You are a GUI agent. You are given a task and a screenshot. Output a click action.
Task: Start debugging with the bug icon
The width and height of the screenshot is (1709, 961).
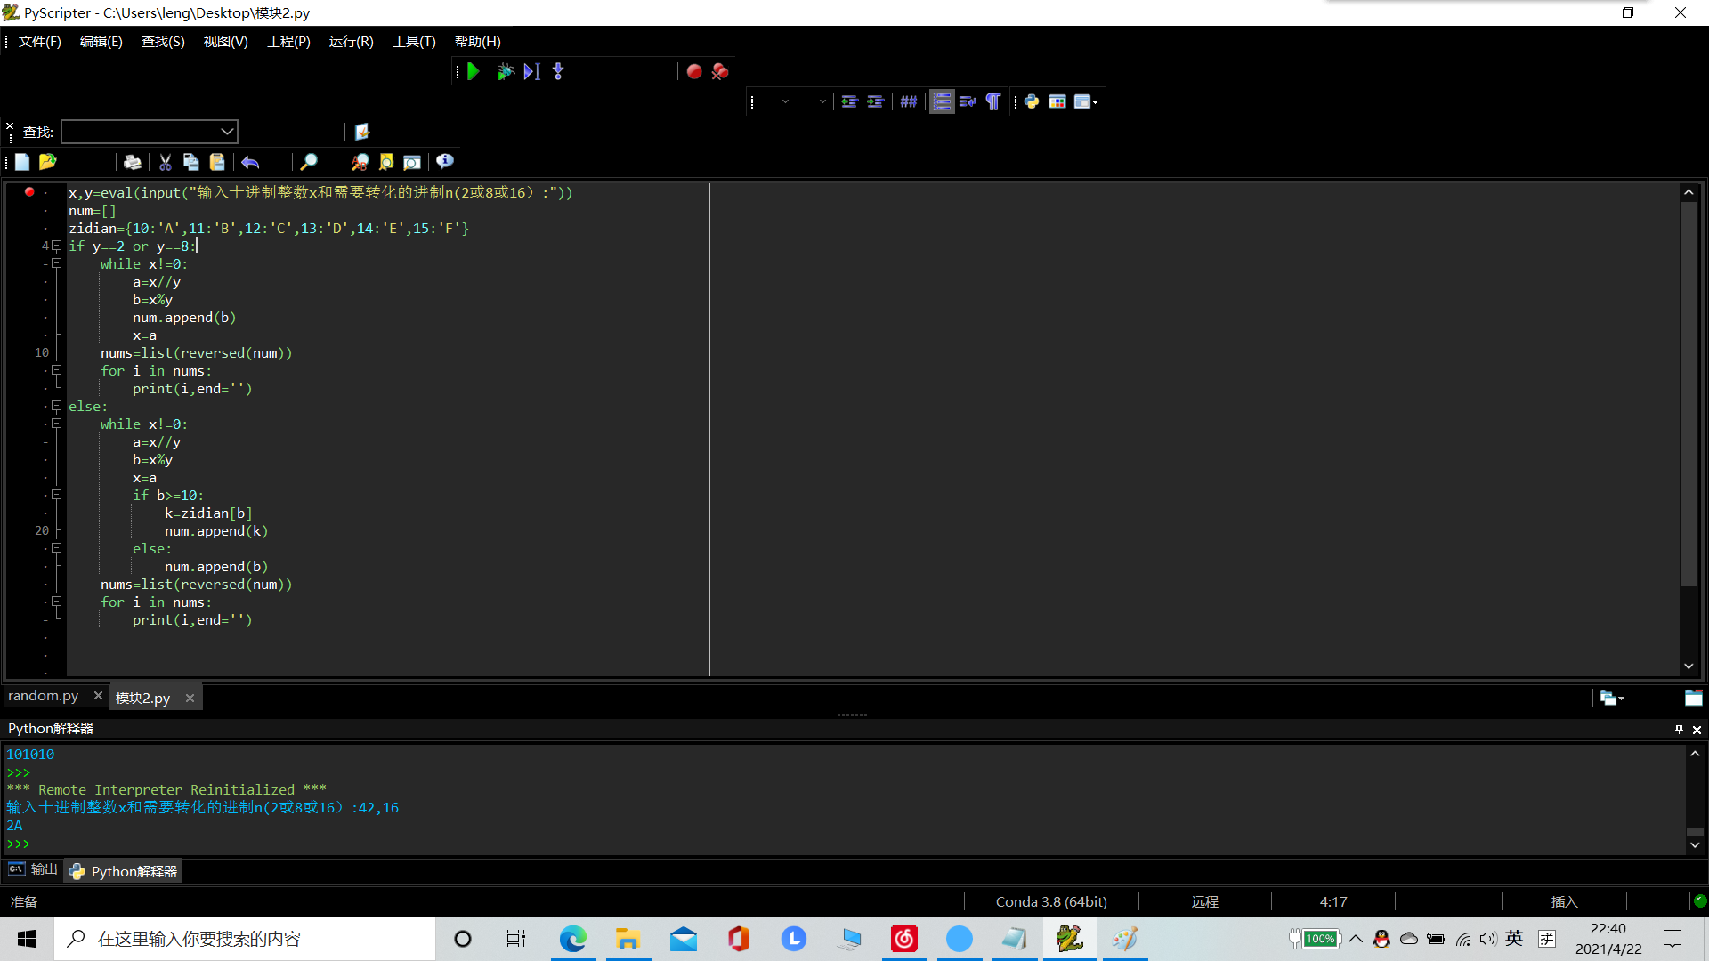(x=505, y=71)
